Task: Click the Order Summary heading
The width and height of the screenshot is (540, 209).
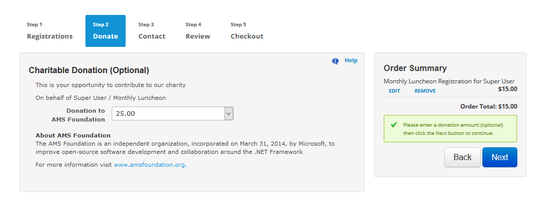Action: pyautogui.click(x=415, y=68)
